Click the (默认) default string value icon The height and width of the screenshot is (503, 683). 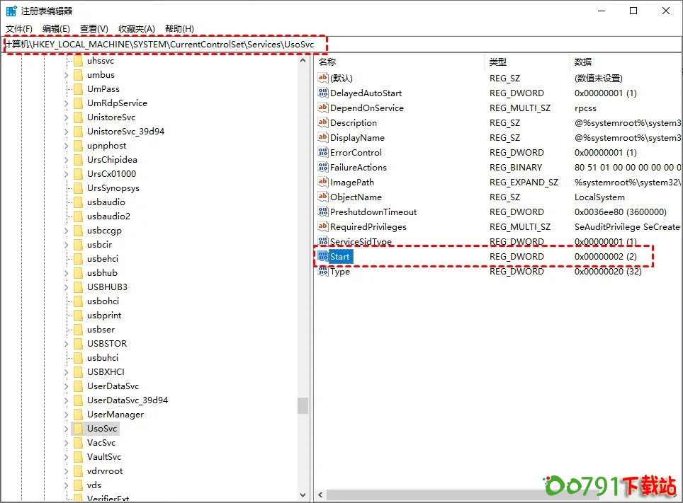point(323,79)
